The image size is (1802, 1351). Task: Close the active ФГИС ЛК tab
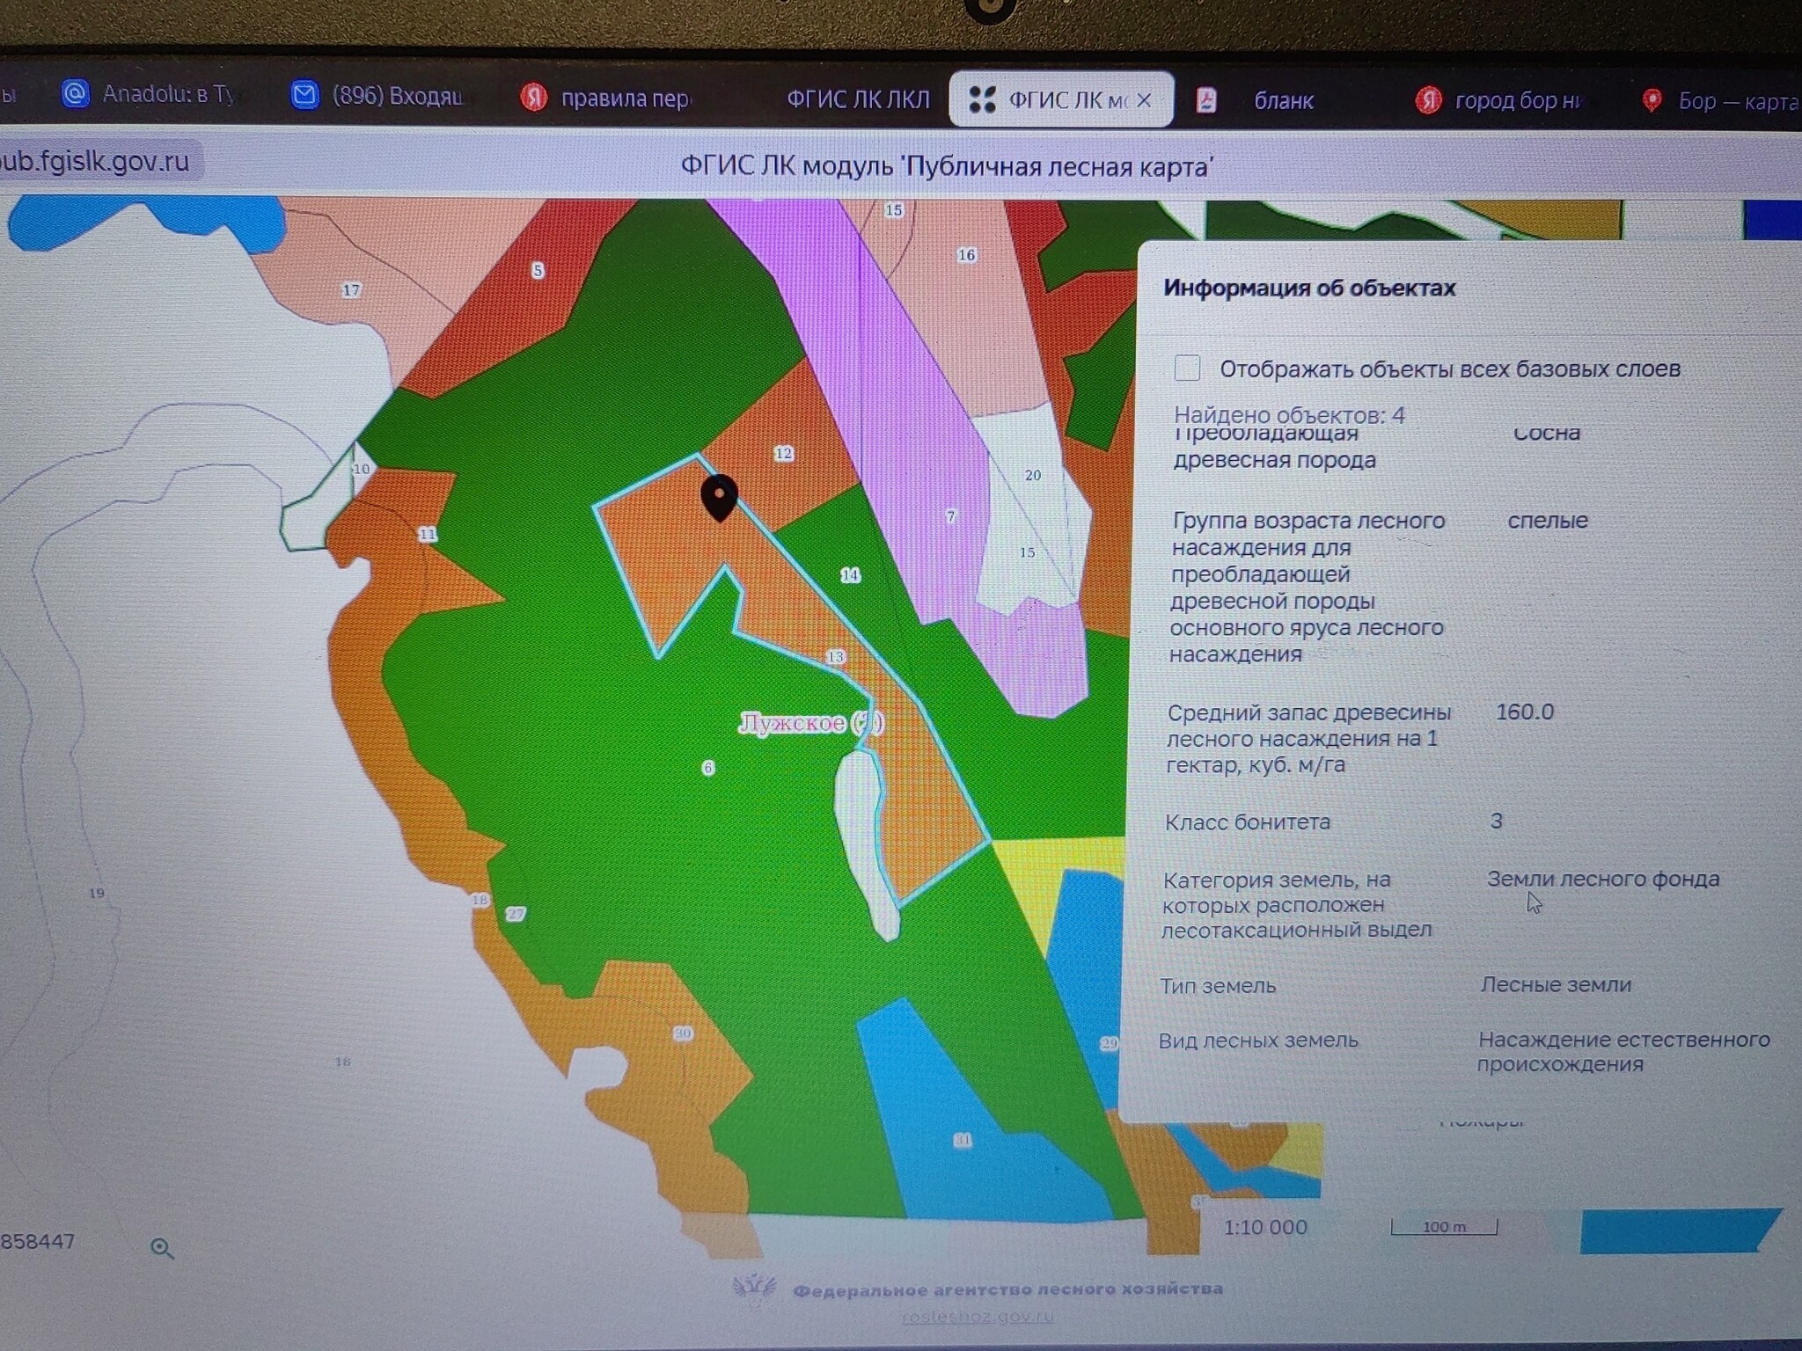pyautogui.click(x=1144, y=101)
